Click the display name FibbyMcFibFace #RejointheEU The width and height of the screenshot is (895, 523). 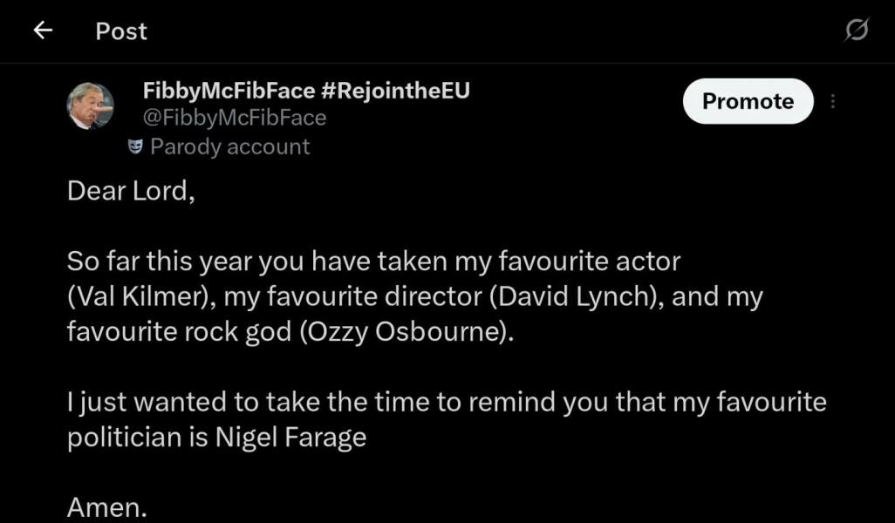point(305,91)
